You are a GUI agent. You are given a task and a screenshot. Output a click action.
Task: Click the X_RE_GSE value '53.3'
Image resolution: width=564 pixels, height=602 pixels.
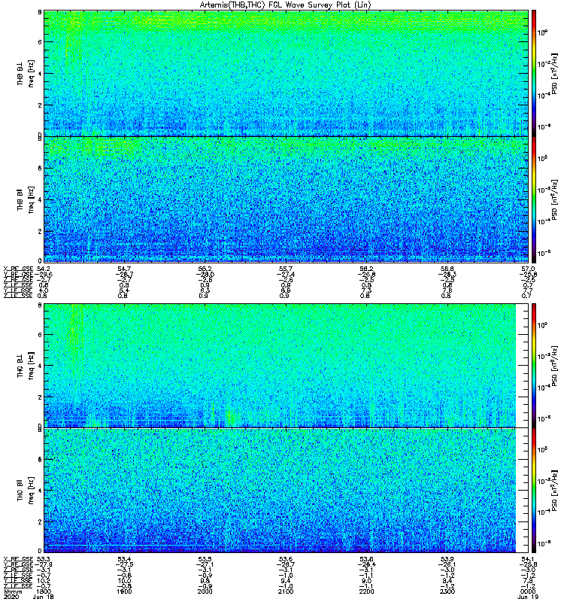point(44,558)
